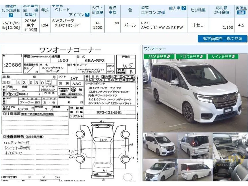Screen dimensions: 248x186
Task: Click the help icon under セリ予想時刻
Action: tap(11, 15)
